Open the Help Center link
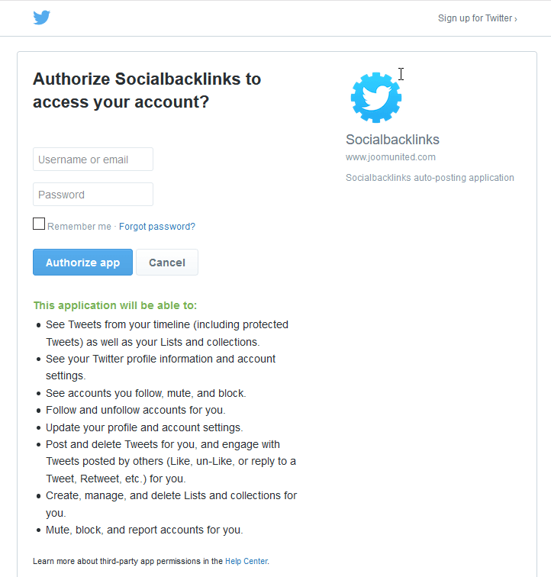Screen dimensions: 551x577 pyautogui.click(x=246, y=561)
